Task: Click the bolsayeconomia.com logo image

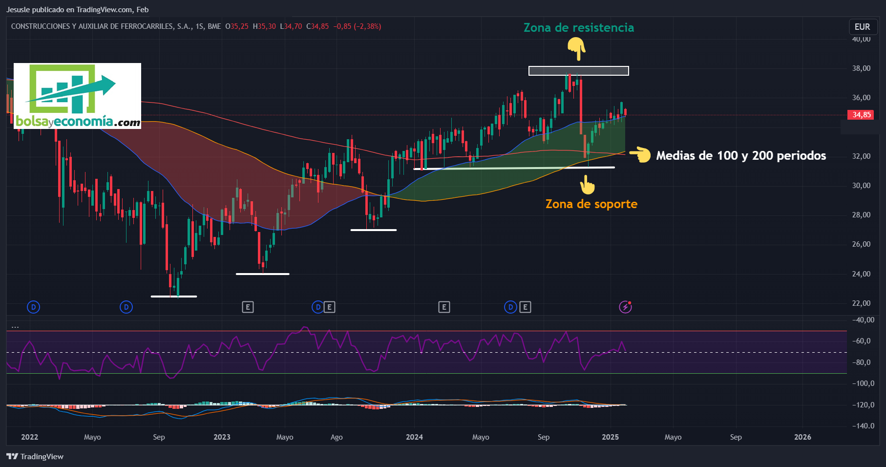Action: coord(77,96)
